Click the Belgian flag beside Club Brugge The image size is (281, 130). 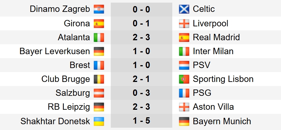pyautogui.click(x=99, y=79)
